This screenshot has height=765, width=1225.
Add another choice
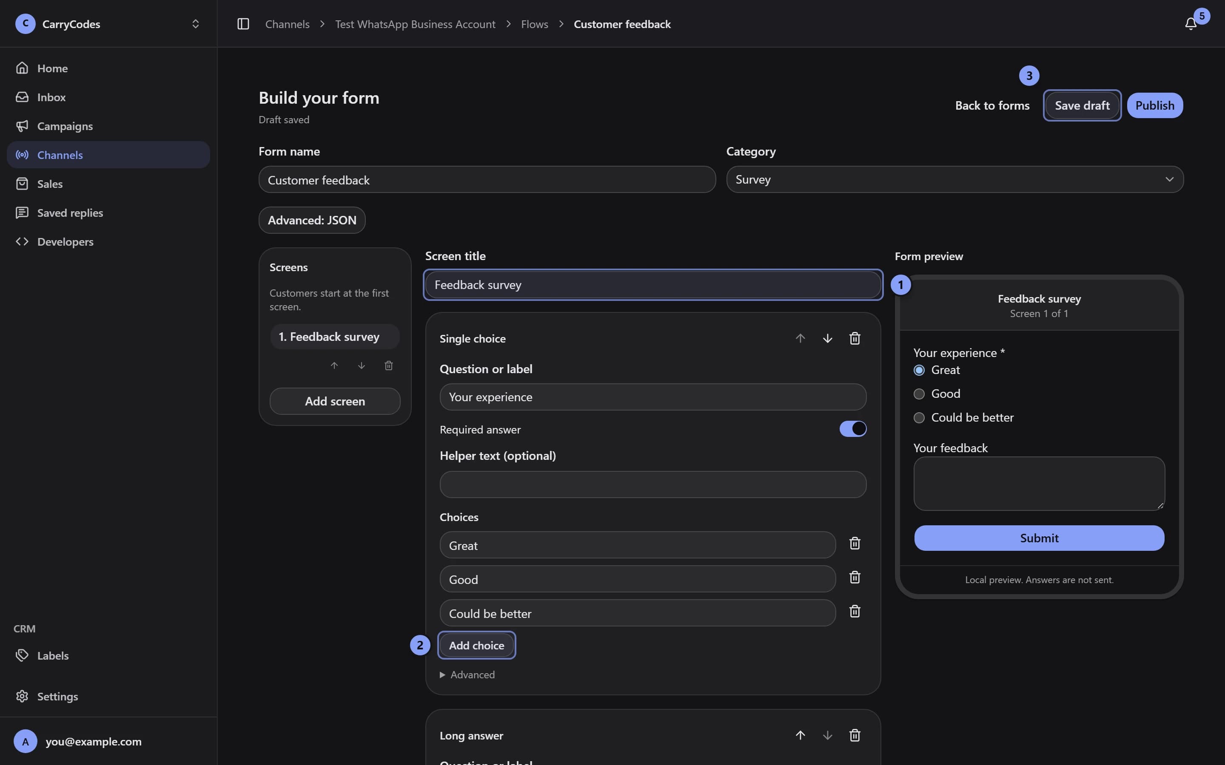point(476,645)
